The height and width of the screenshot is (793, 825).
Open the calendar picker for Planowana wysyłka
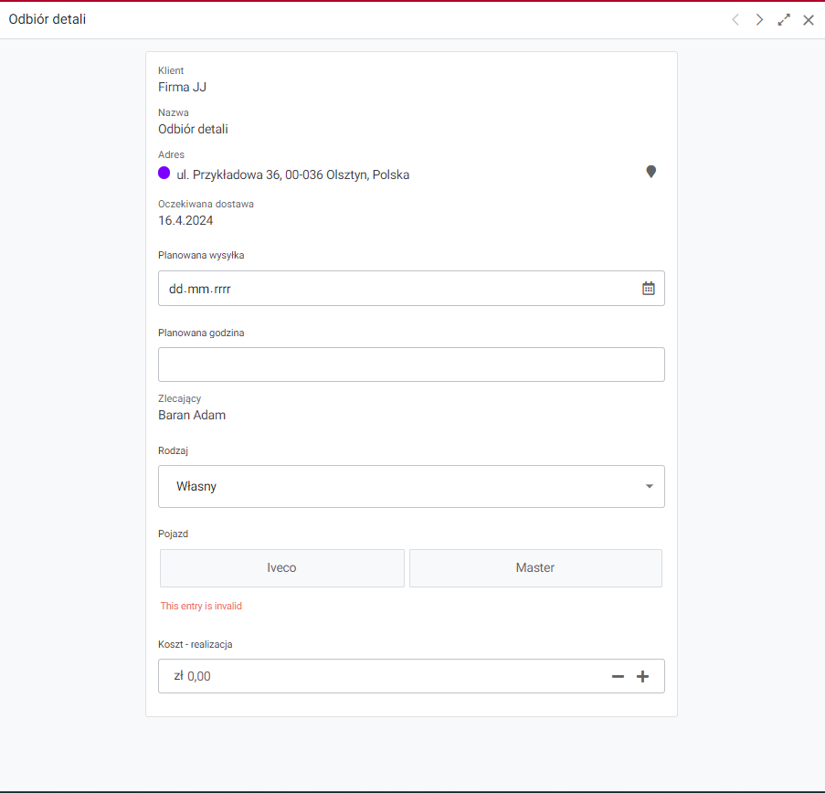pyautogui.click(x=649, y=288)
